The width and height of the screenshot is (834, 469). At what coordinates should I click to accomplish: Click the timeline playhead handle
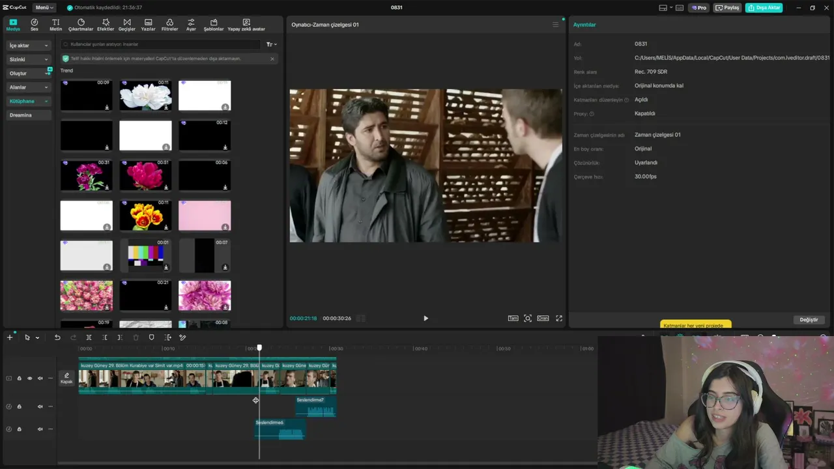[259, 348]
